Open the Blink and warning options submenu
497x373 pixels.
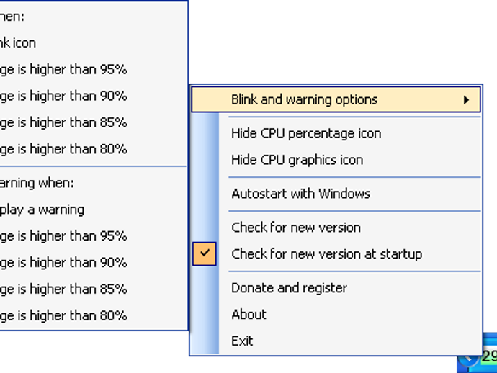click(304, 100)
